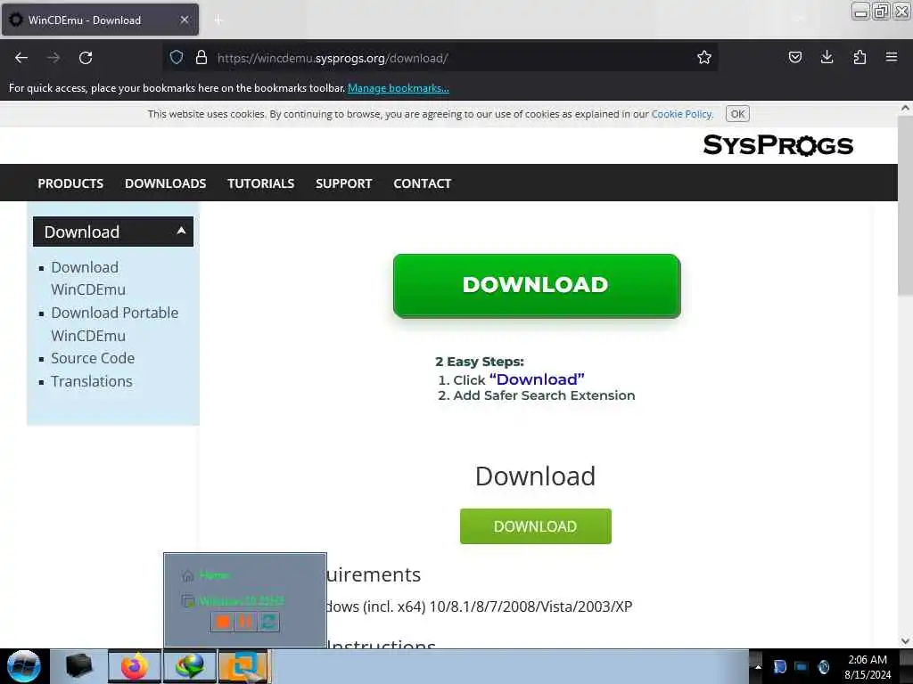Open the Download Portable WinCDEmu link

click(114, 324)
